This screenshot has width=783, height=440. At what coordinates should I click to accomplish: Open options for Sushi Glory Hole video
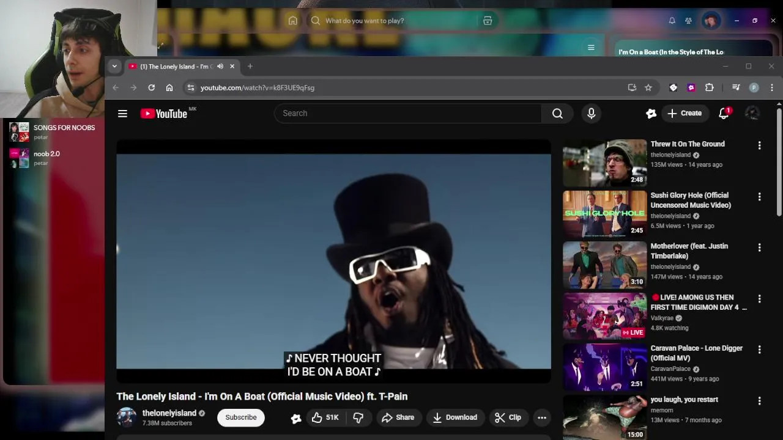759,197
